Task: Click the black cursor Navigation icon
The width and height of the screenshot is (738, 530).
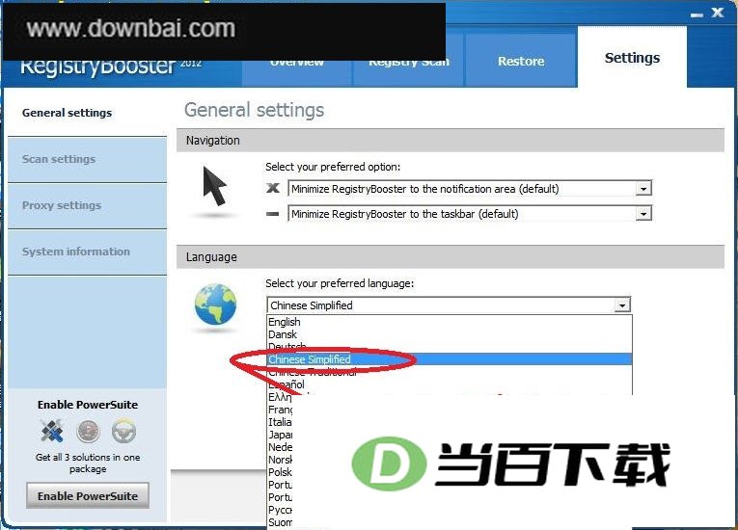Action: 215,186
